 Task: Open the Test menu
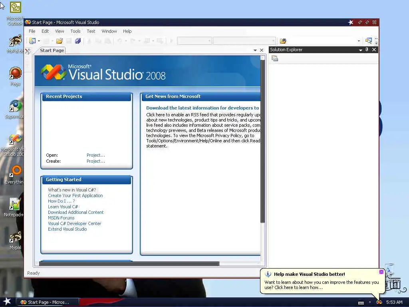pos(91,31)
